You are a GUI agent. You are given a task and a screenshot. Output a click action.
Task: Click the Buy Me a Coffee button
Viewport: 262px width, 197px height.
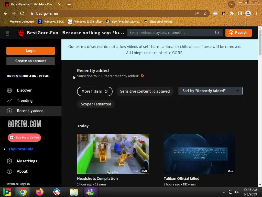click(24, 137)
